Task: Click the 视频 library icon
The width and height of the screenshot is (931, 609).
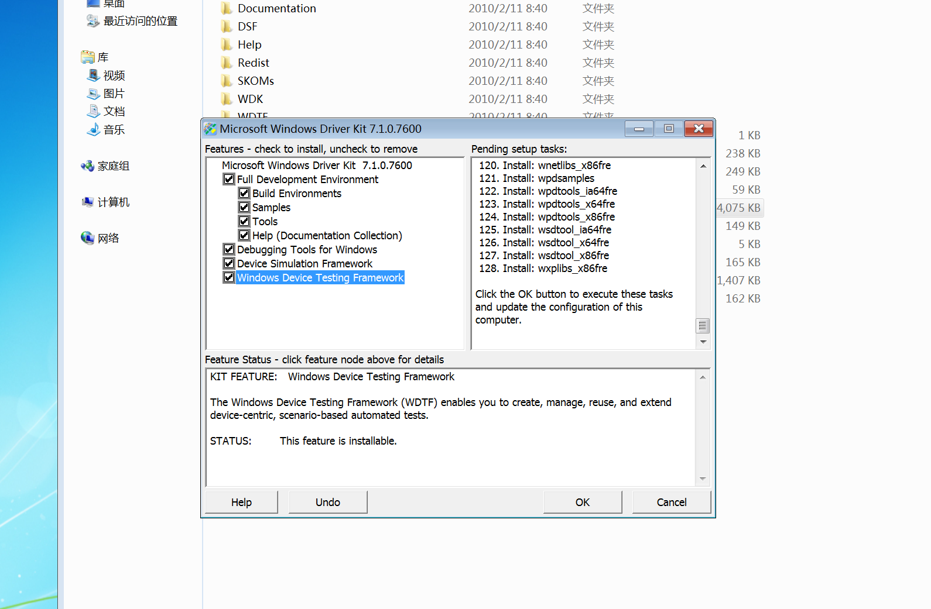Action: point(93,75)
